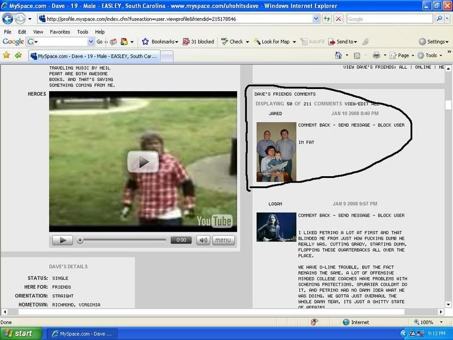The width and height of the screenshot is (453, 340).
Task: Open the recent pages dropdown arrow
Action: click(x=30, y=19)
